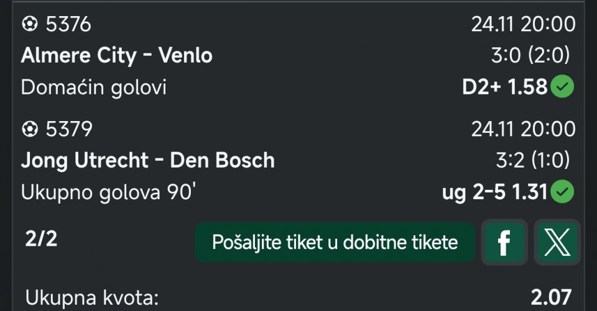Share the ticket on Facebook
Image resolution: width=597 pixels, height=311 pixels.
pyautogui.click(x=504, y=241)
